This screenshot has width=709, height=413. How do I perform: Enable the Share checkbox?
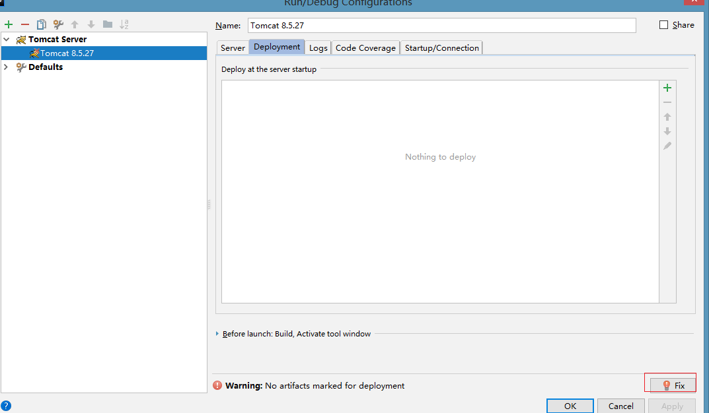(664, 25)
